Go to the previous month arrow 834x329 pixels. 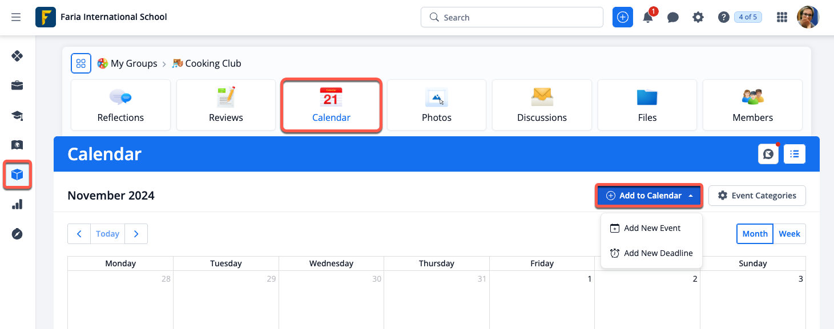coord(79,234)
